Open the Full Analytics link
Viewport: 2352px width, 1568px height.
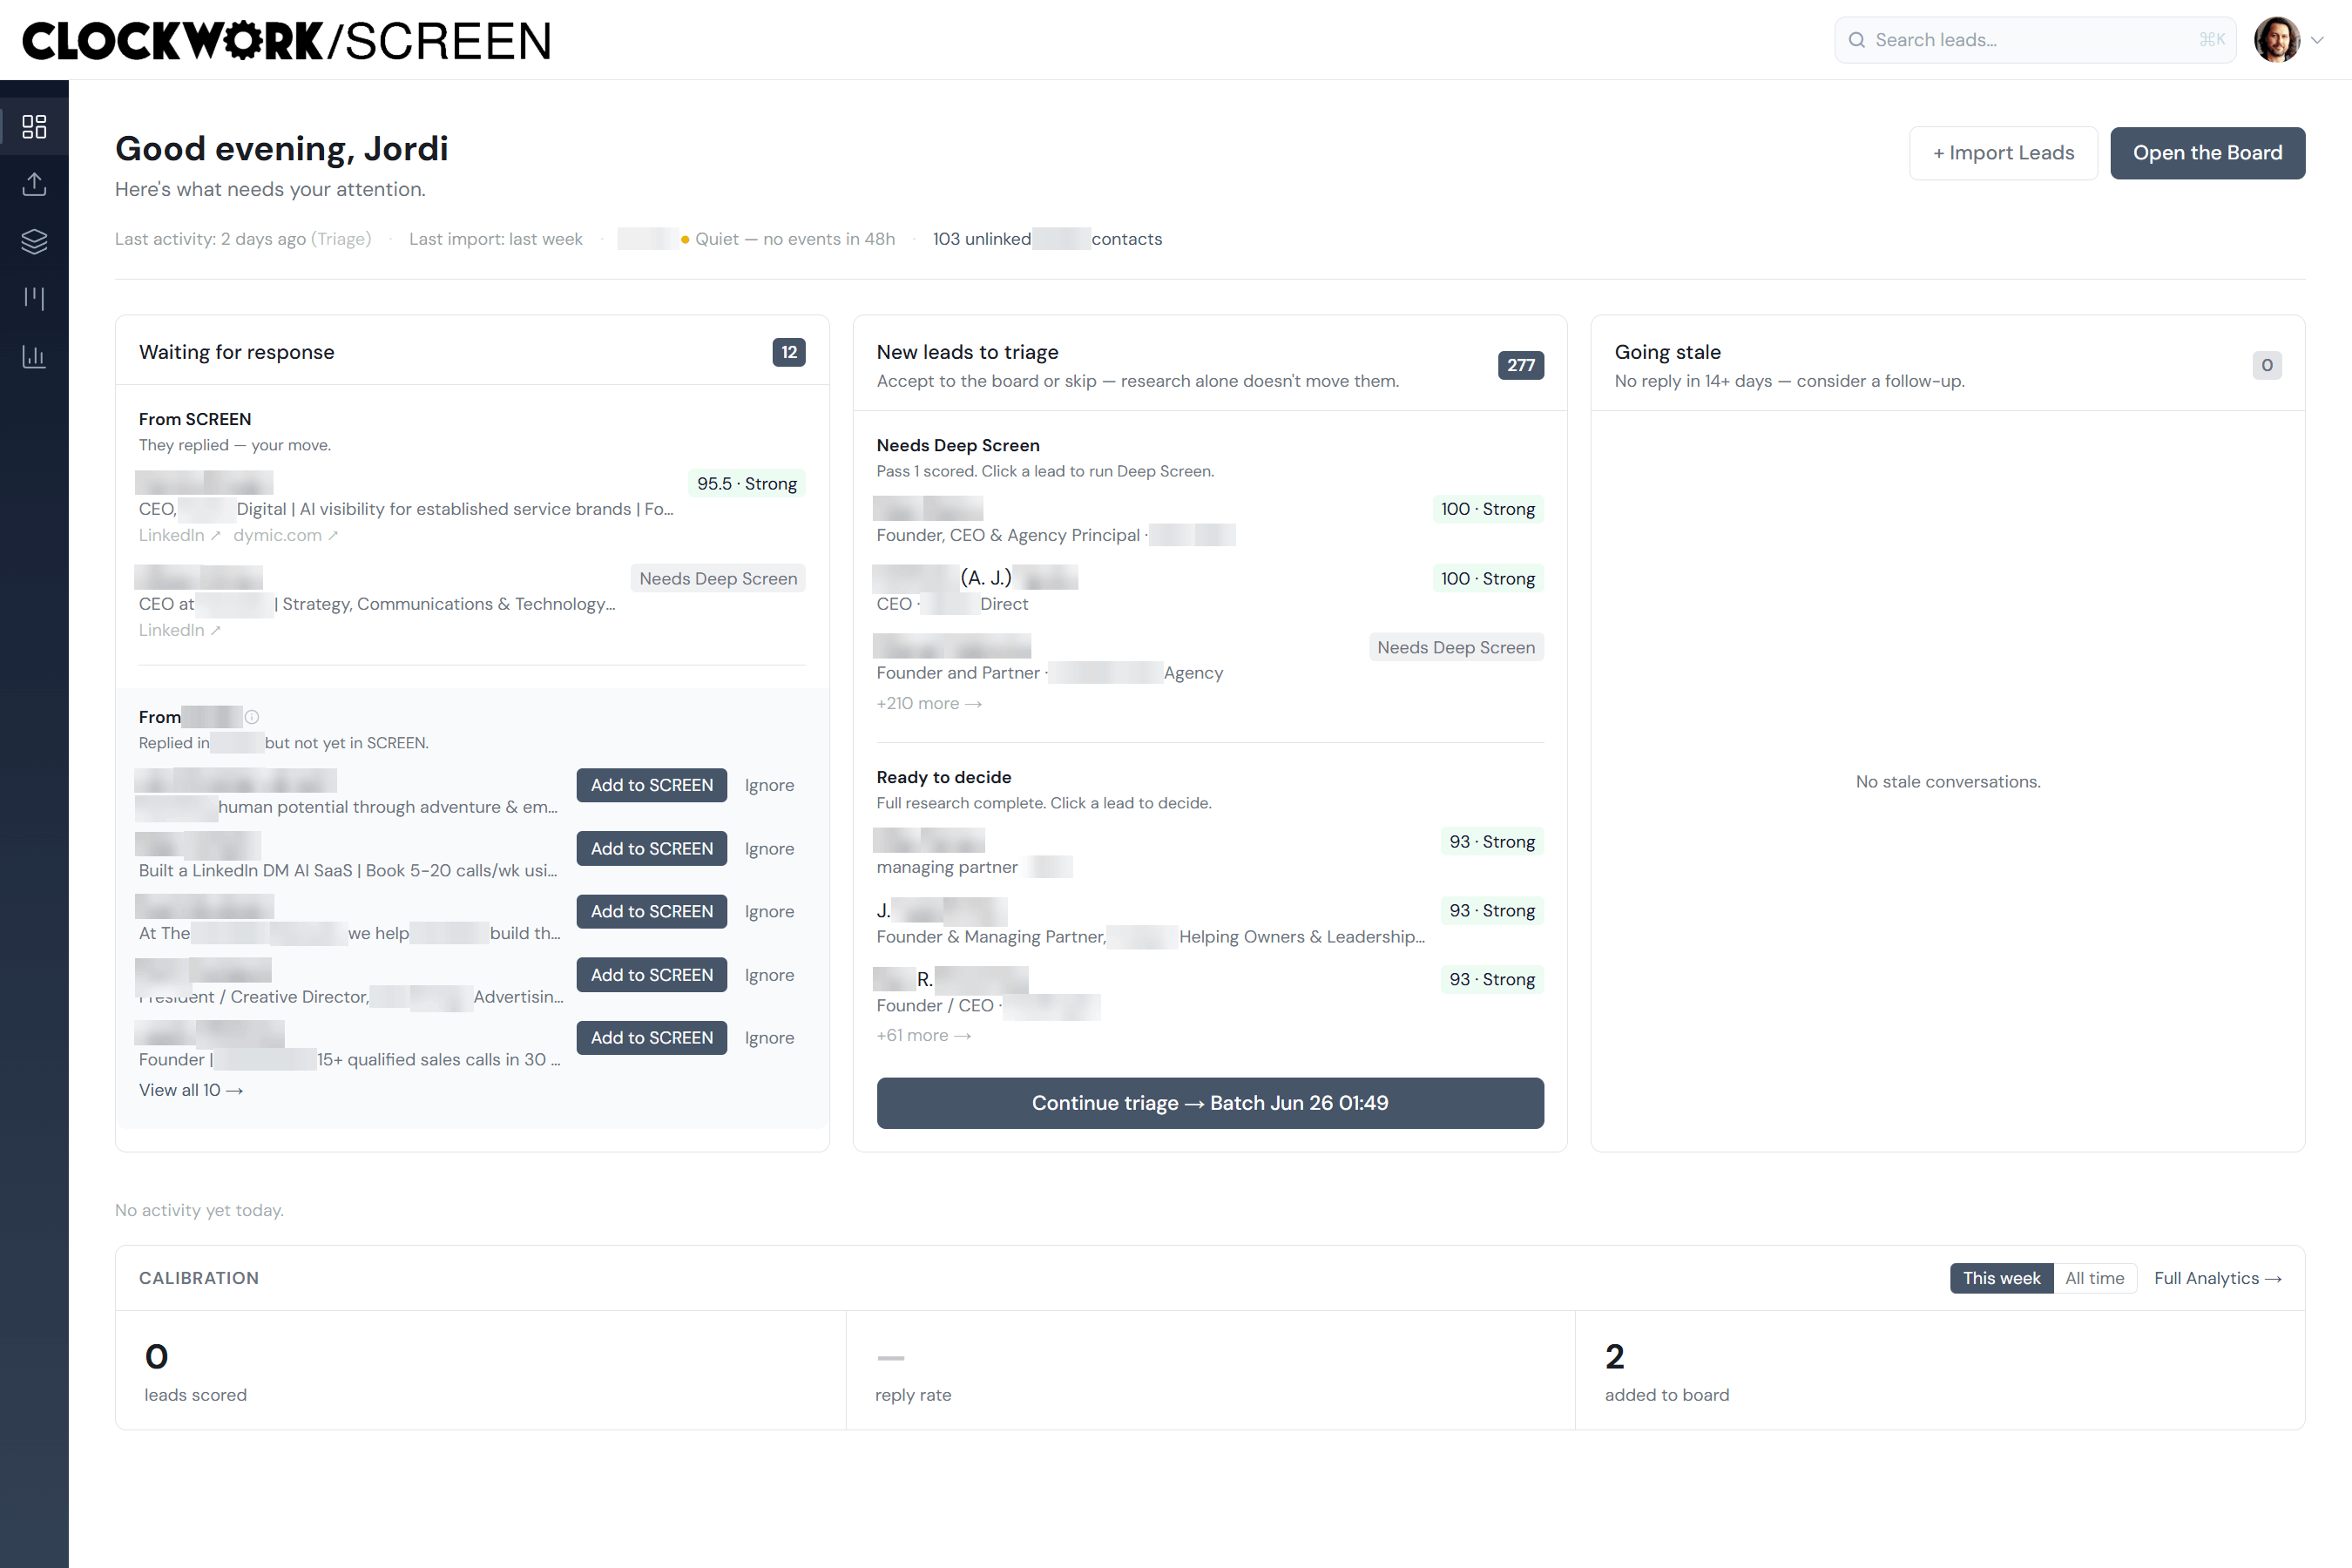pos(2217,1278)
